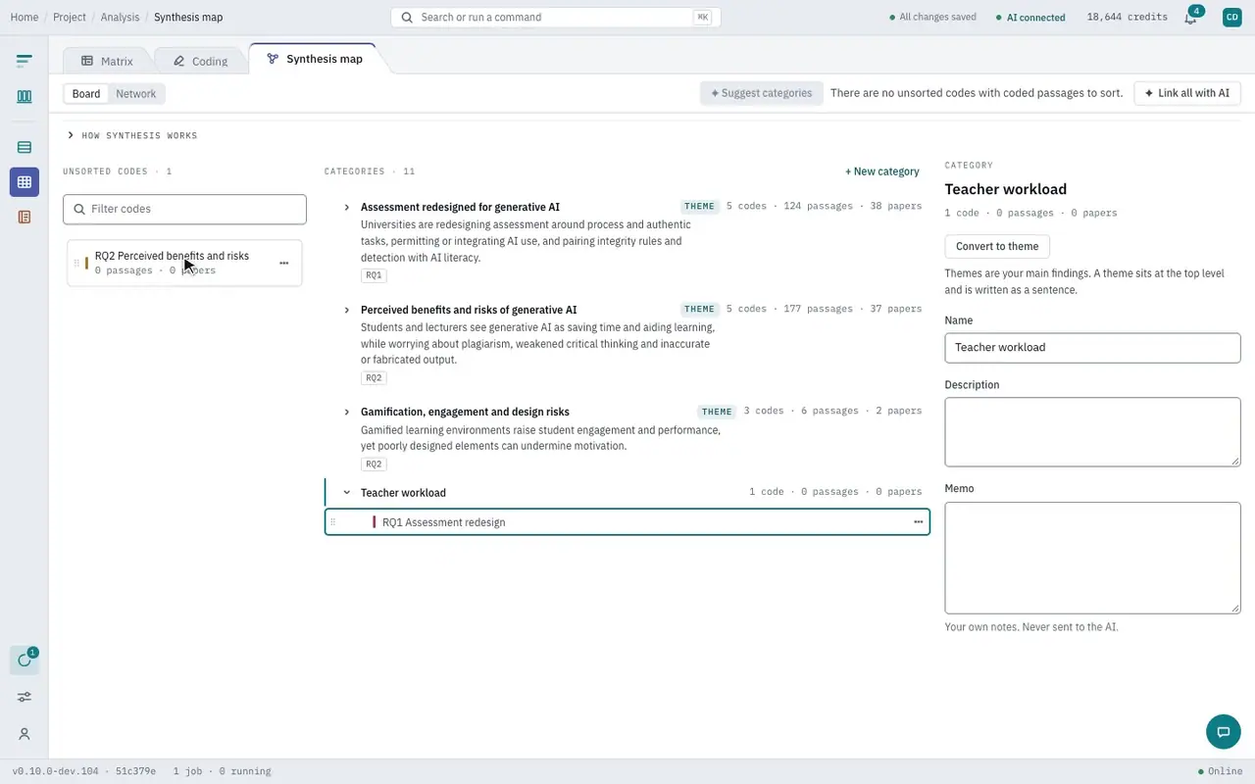
Task: Select the Board view toggle
Action: click(86, 94)
